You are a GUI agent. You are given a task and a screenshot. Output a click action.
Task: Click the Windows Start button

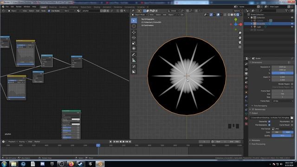coord(4,164)
